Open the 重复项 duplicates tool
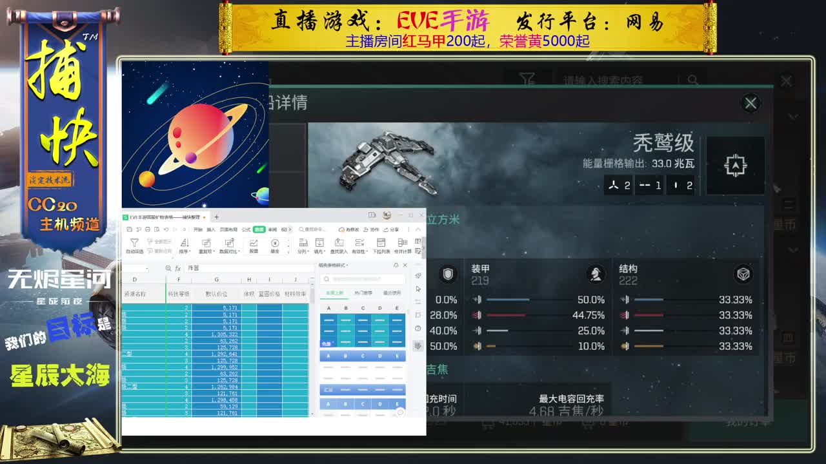826x464 pixels. 206,244
